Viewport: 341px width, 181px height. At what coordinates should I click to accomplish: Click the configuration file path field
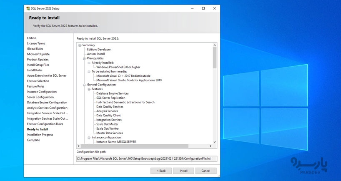tap(146, 158)
